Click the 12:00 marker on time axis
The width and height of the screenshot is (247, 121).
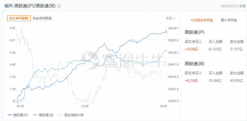(85, 106)
